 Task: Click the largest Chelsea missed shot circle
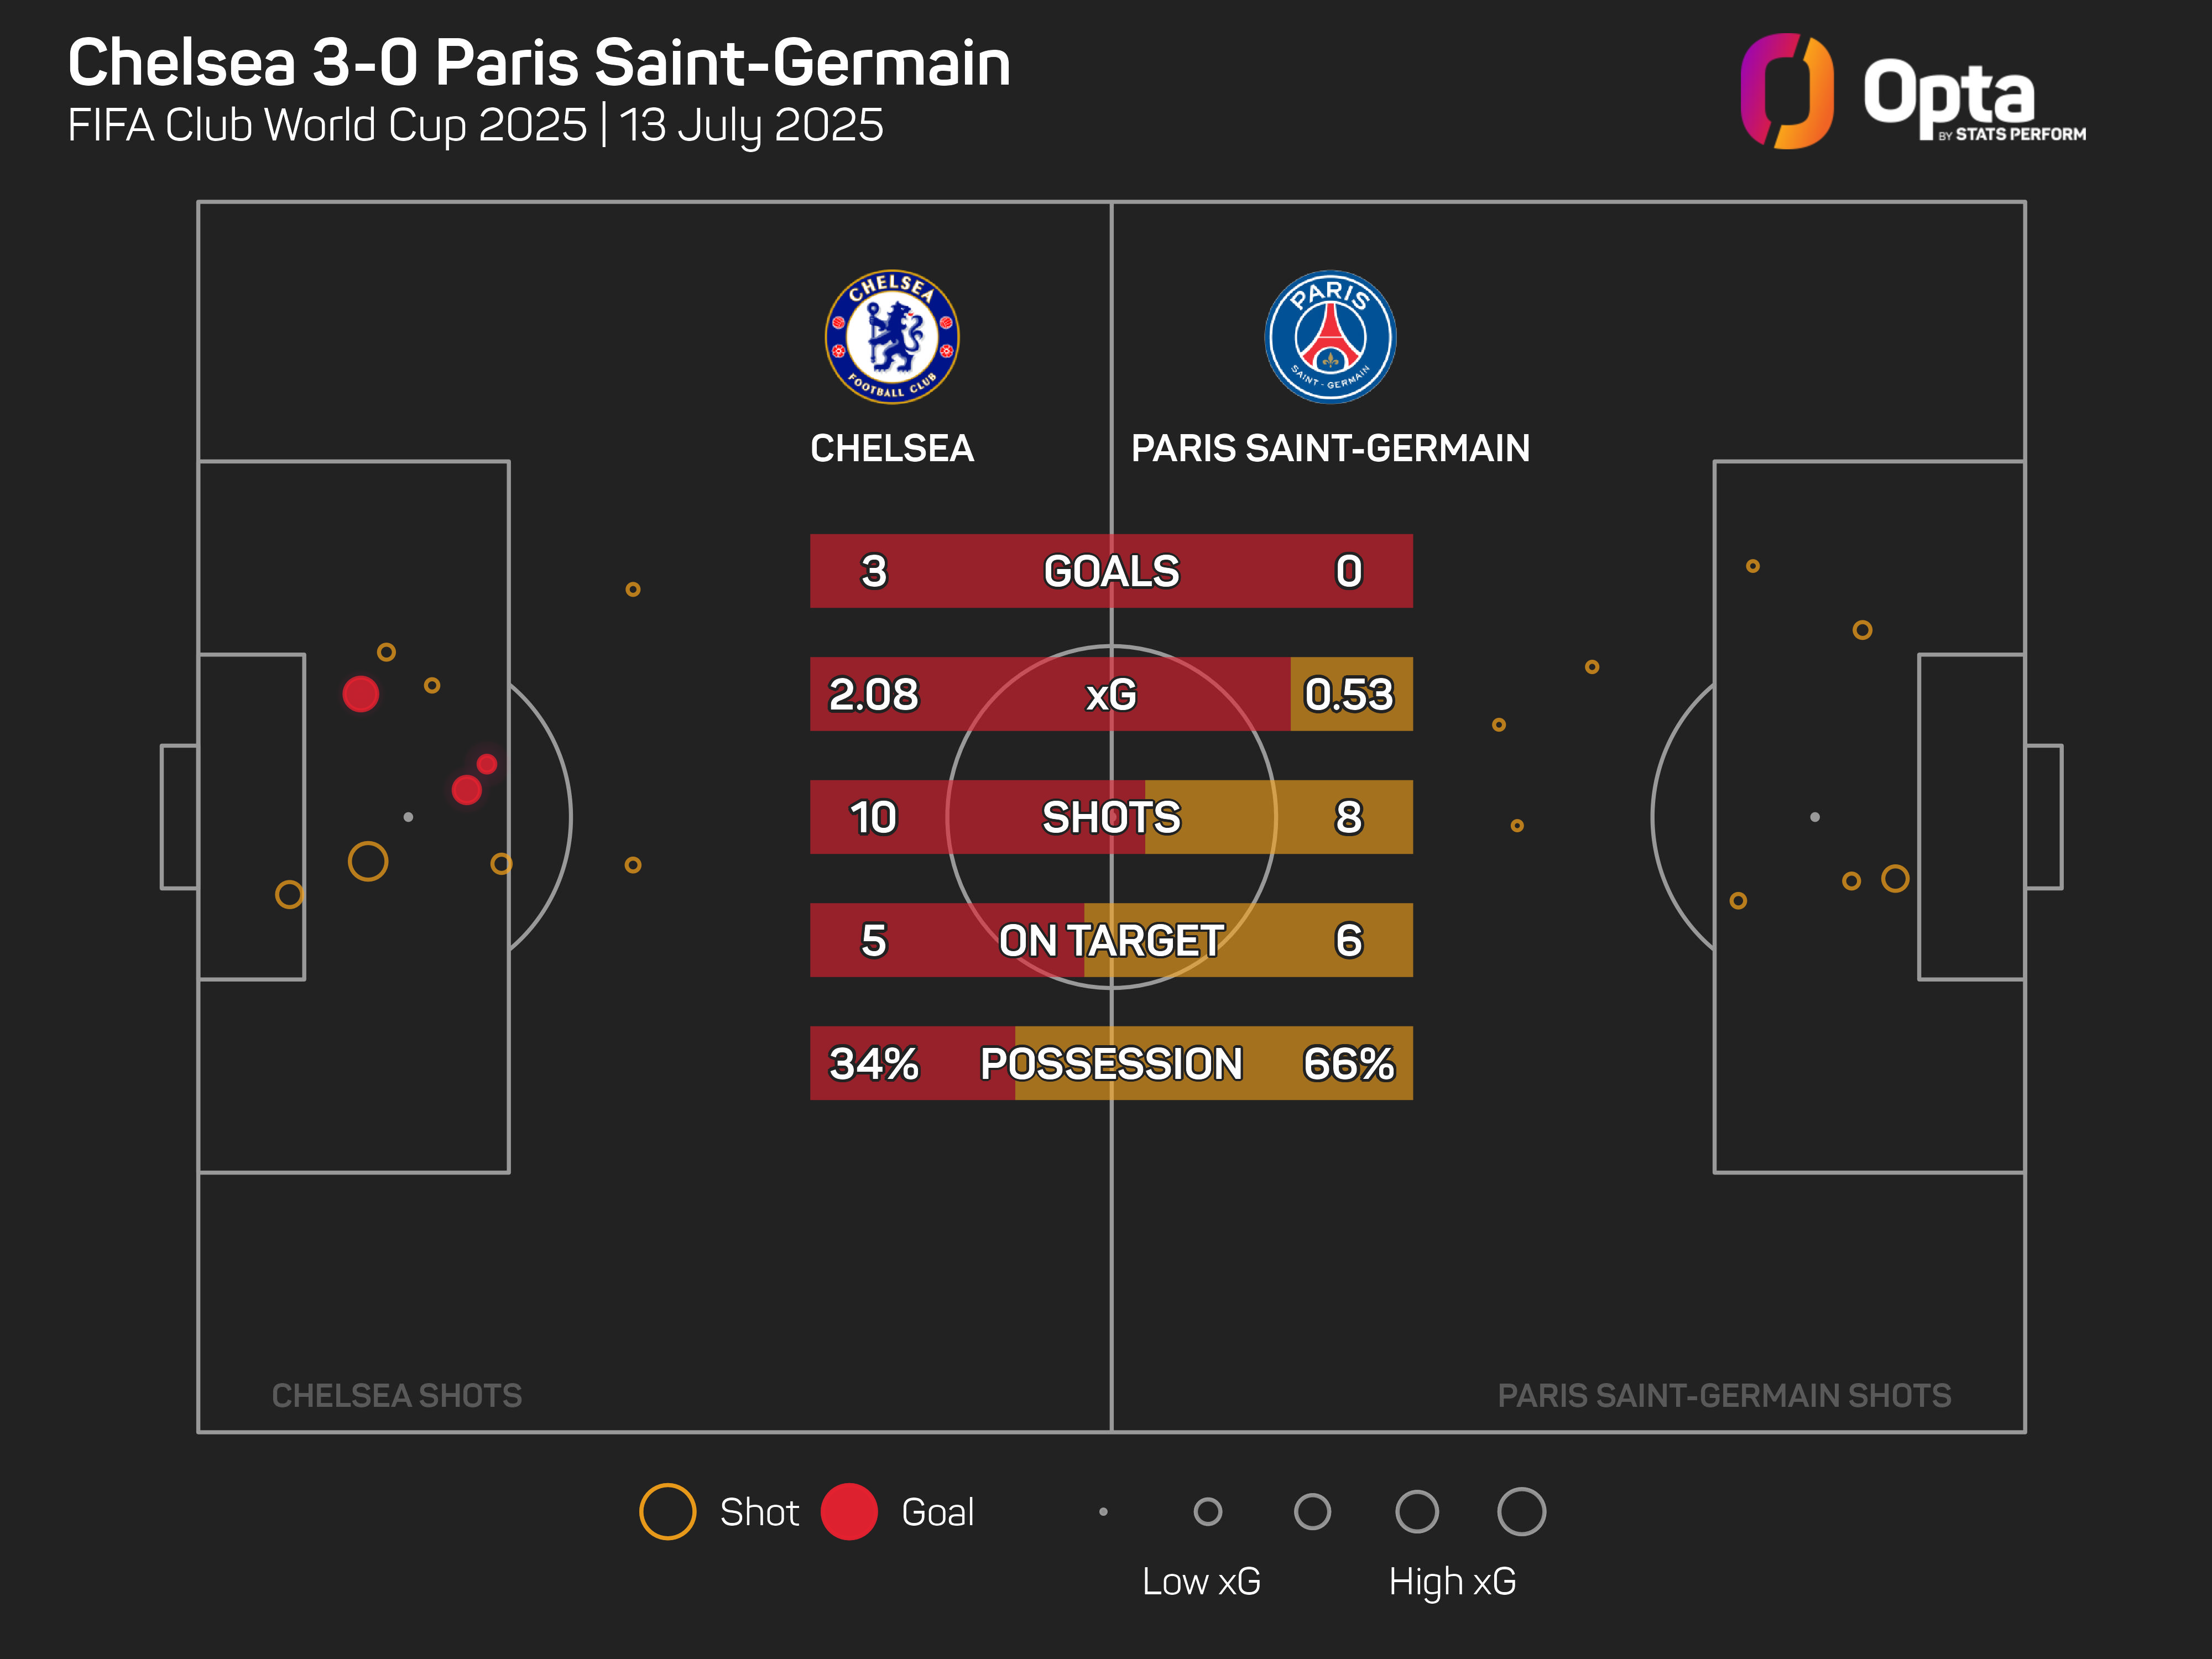(368, 861)
